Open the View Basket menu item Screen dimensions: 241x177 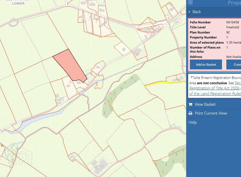click(205, 104)
